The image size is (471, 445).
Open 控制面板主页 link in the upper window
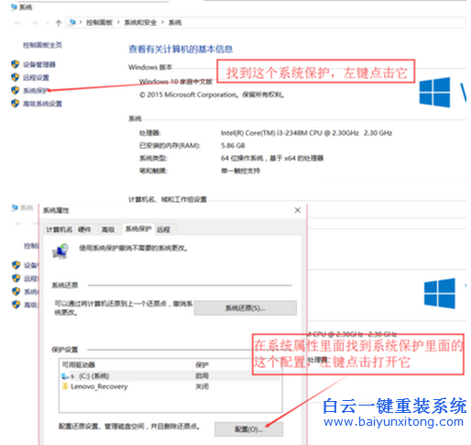tap(42, 45)
